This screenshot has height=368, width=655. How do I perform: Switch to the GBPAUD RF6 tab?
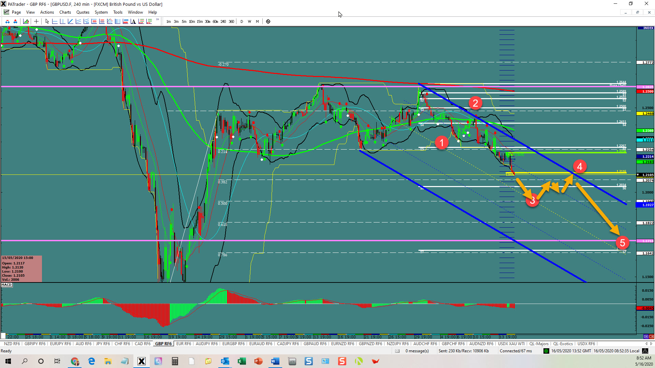(x=315, y=344)
